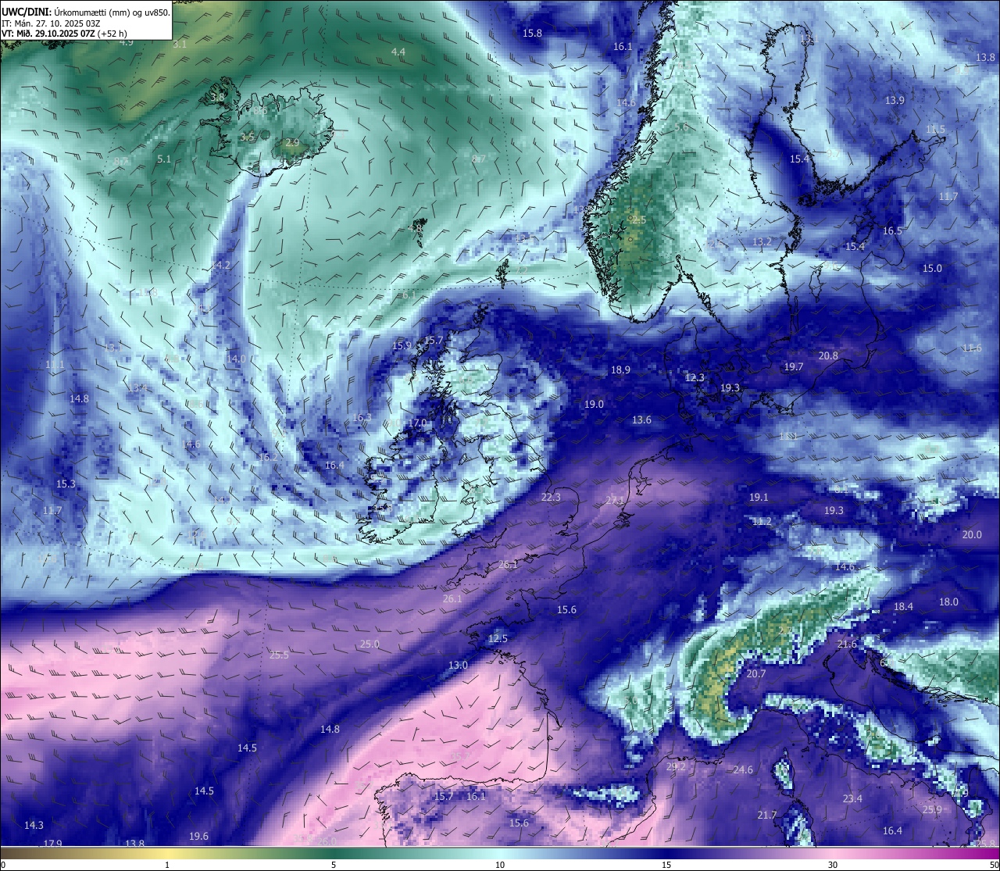This screenshot has width=1000, height=871.
Task: Click the colour scale tick label '10'
Action: (500, 865)
